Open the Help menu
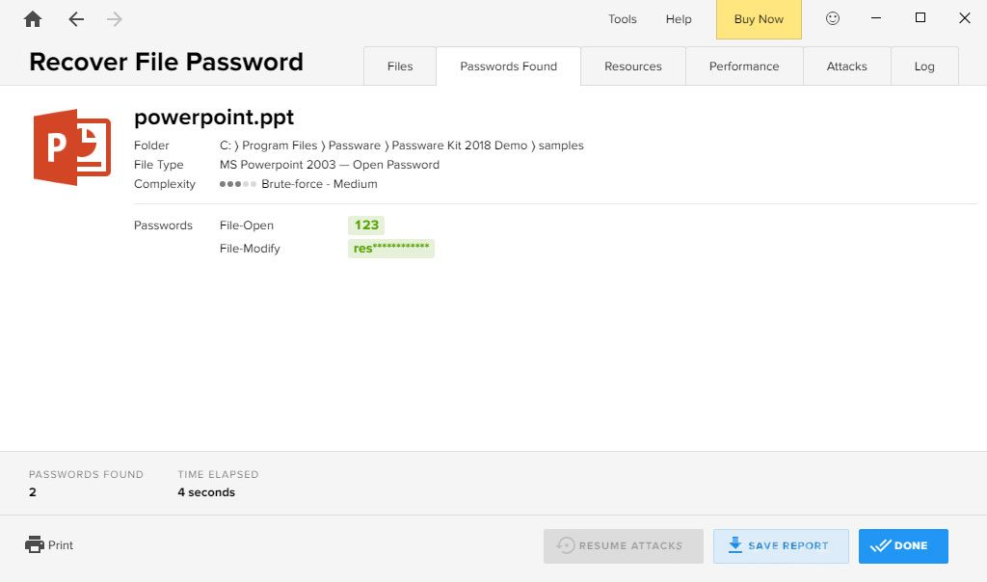Image resolution: width=987 pixels, height=582 pixels. tap(679, 19)
